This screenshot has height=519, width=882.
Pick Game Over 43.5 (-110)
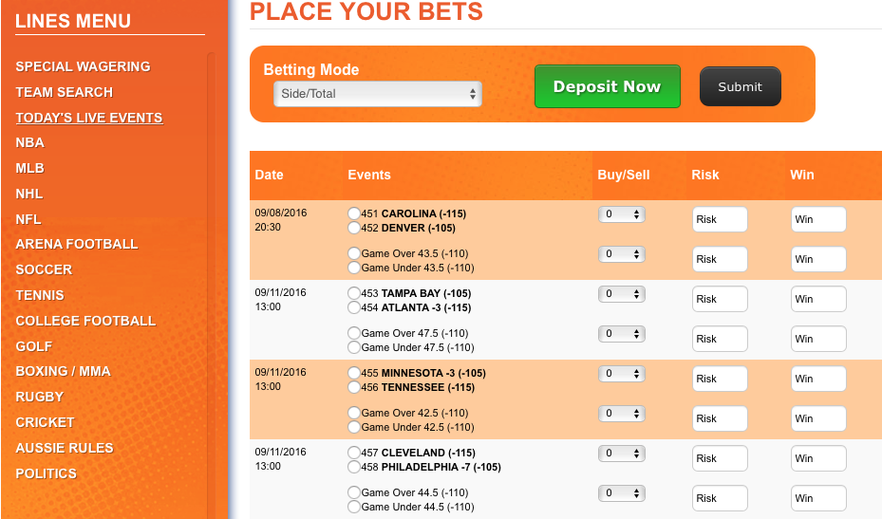click(354, 253)
